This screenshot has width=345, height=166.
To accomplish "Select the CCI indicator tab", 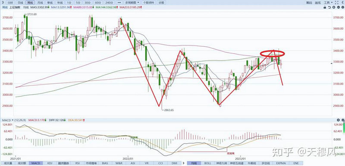I will [x=160, y=163].
